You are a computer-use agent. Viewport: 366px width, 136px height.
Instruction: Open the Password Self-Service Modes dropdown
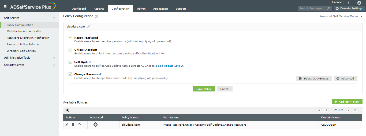pos(341,16)
